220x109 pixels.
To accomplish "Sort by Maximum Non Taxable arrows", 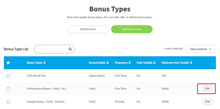I will click(191, 63).
